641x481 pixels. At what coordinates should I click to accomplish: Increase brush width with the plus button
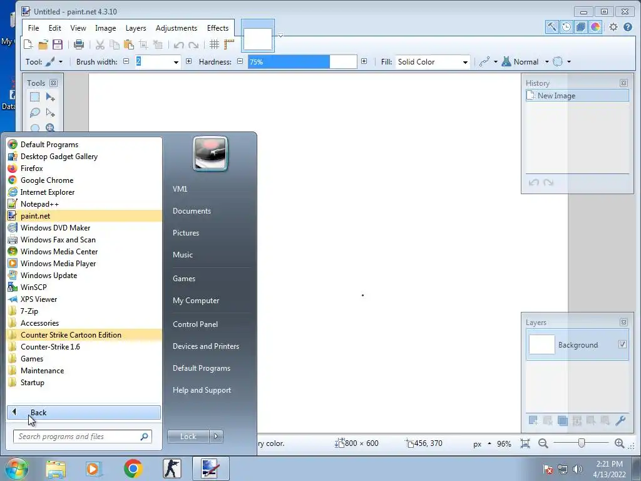point(188,61)
